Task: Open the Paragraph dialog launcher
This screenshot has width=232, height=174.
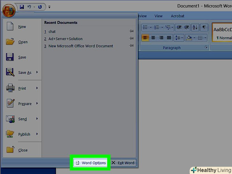Action: (x=206, y=47)
